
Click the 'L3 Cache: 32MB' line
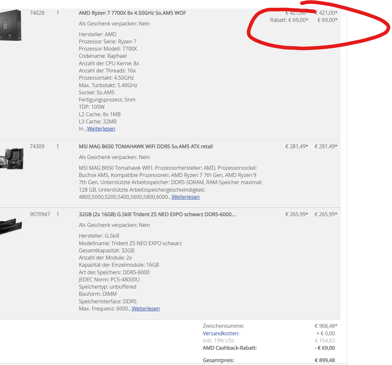pos(98,121)
